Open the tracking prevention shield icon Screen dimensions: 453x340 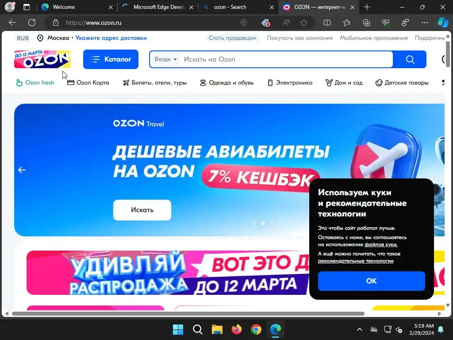265,23
